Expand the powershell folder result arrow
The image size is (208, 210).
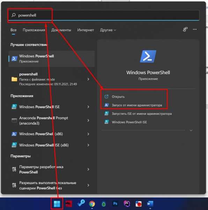88,79
